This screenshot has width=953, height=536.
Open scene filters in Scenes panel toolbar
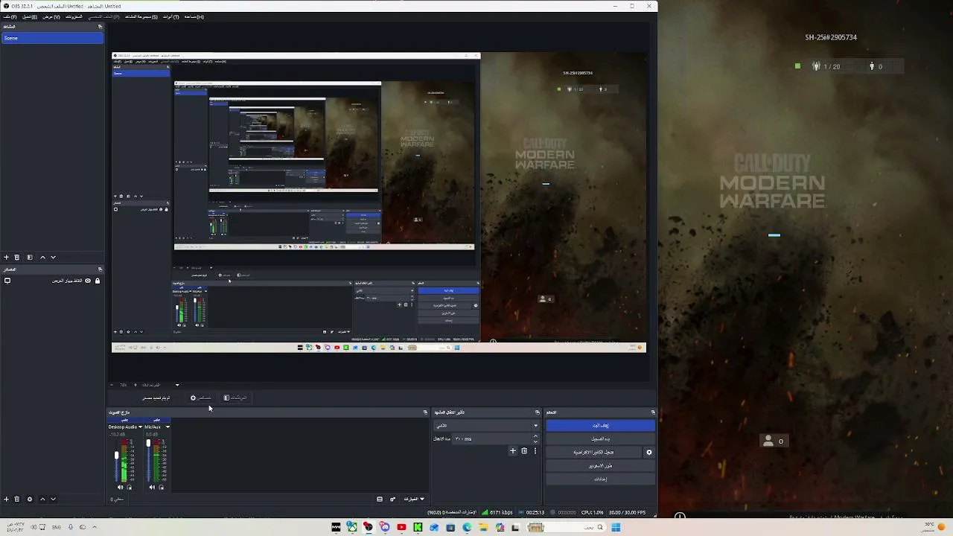(30, 258)
